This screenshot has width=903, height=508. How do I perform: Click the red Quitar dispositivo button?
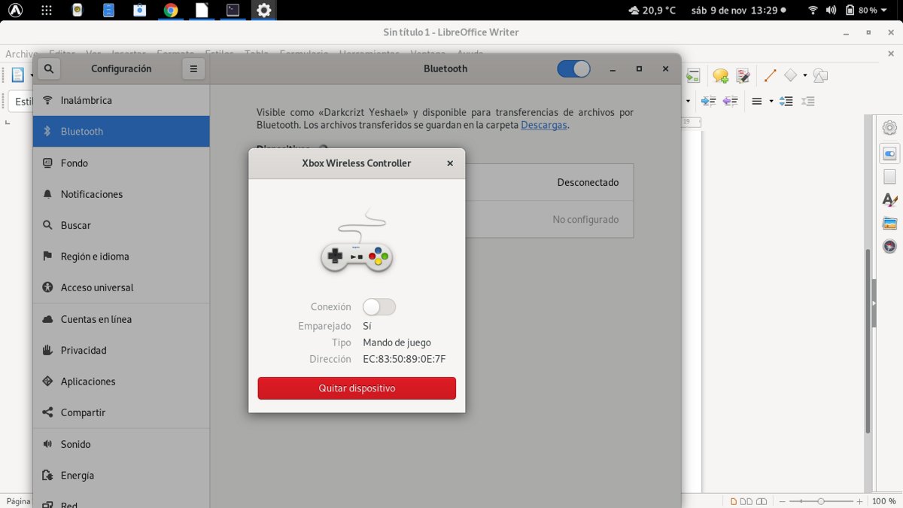(x=357, y=388)
